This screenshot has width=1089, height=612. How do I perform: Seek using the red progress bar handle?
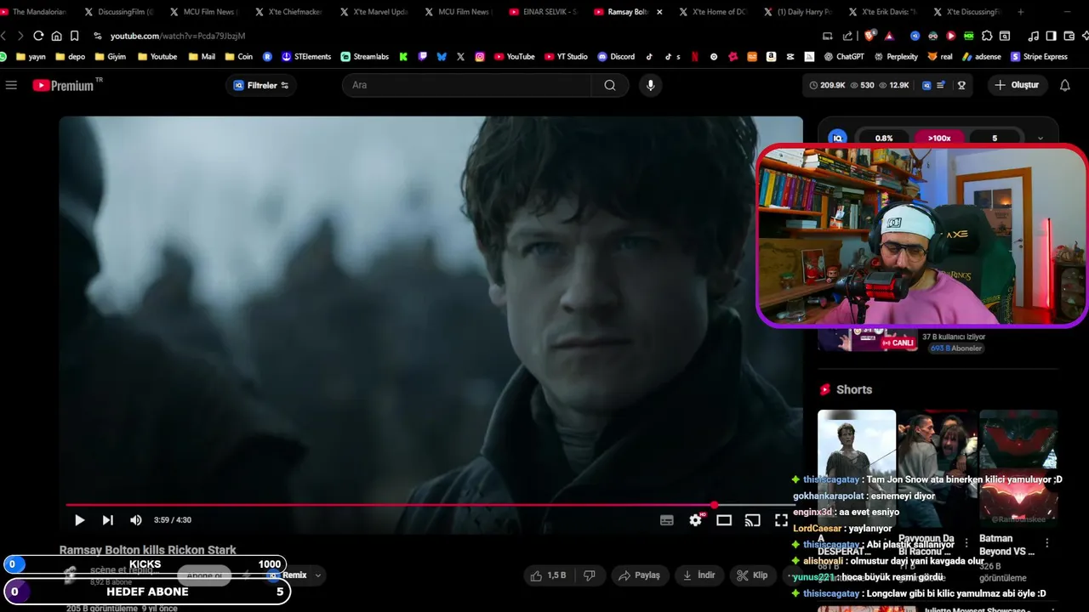(x=714, y=505)
